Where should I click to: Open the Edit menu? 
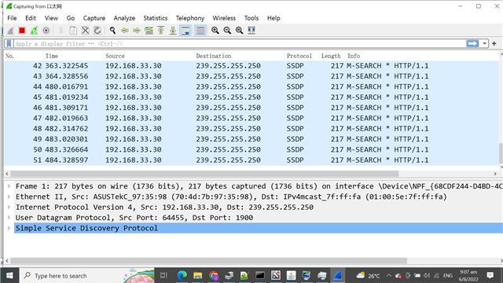click(x=31, y=18)
